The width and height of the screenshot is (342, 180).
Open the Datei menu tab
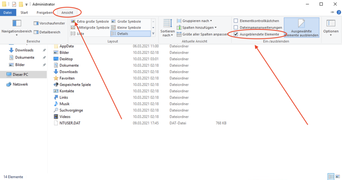7,13
